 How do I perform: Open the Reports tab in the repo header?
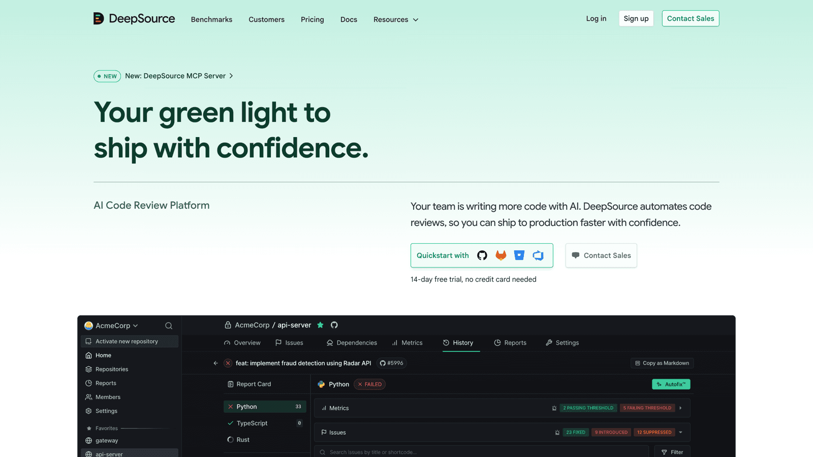click(510, 343)
